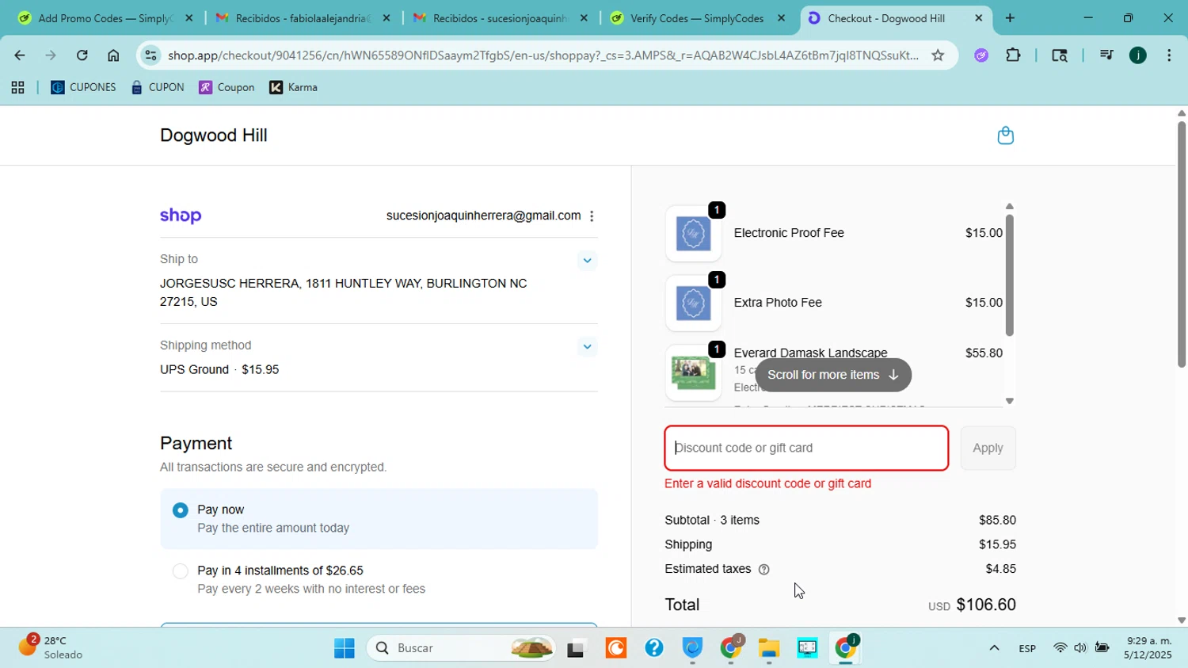Image resolution: width=1188 pixels, height=668 pixels.
Task: View site information icon in address bar
Action: click(x=150, y=55)
